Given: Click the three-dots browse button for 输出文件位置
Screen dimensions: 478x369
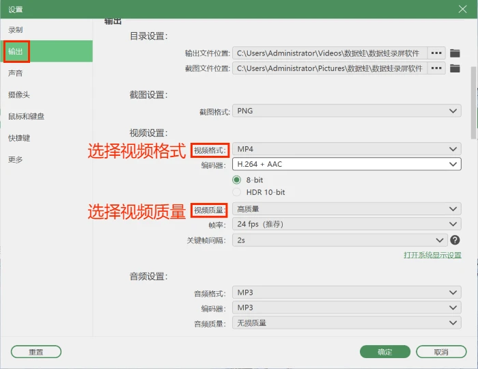Looking at the screenshot, I should coord(436,53).
